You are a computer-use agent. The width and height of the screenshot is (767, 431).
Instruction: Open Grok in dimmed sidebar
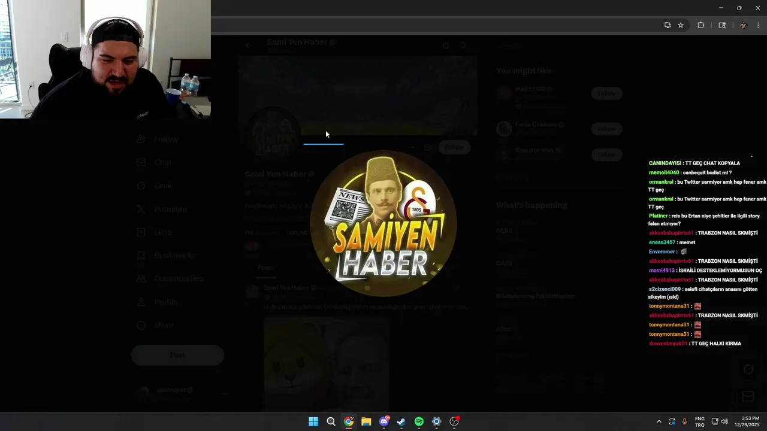(x=154, y=186)
